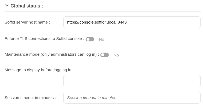This screenshot has width=203, height=106.
Task: Click the Maintenance mode label text
Action: tap(52, 54)
